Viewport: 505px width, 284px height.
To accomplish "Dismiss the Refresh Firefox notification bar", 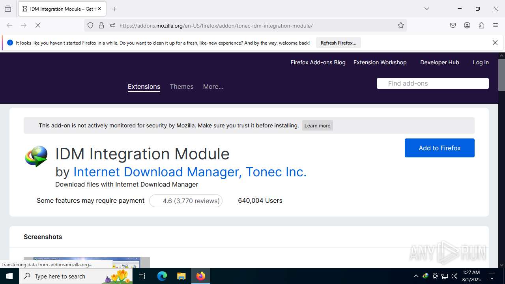I will click(x=495, y=43).
